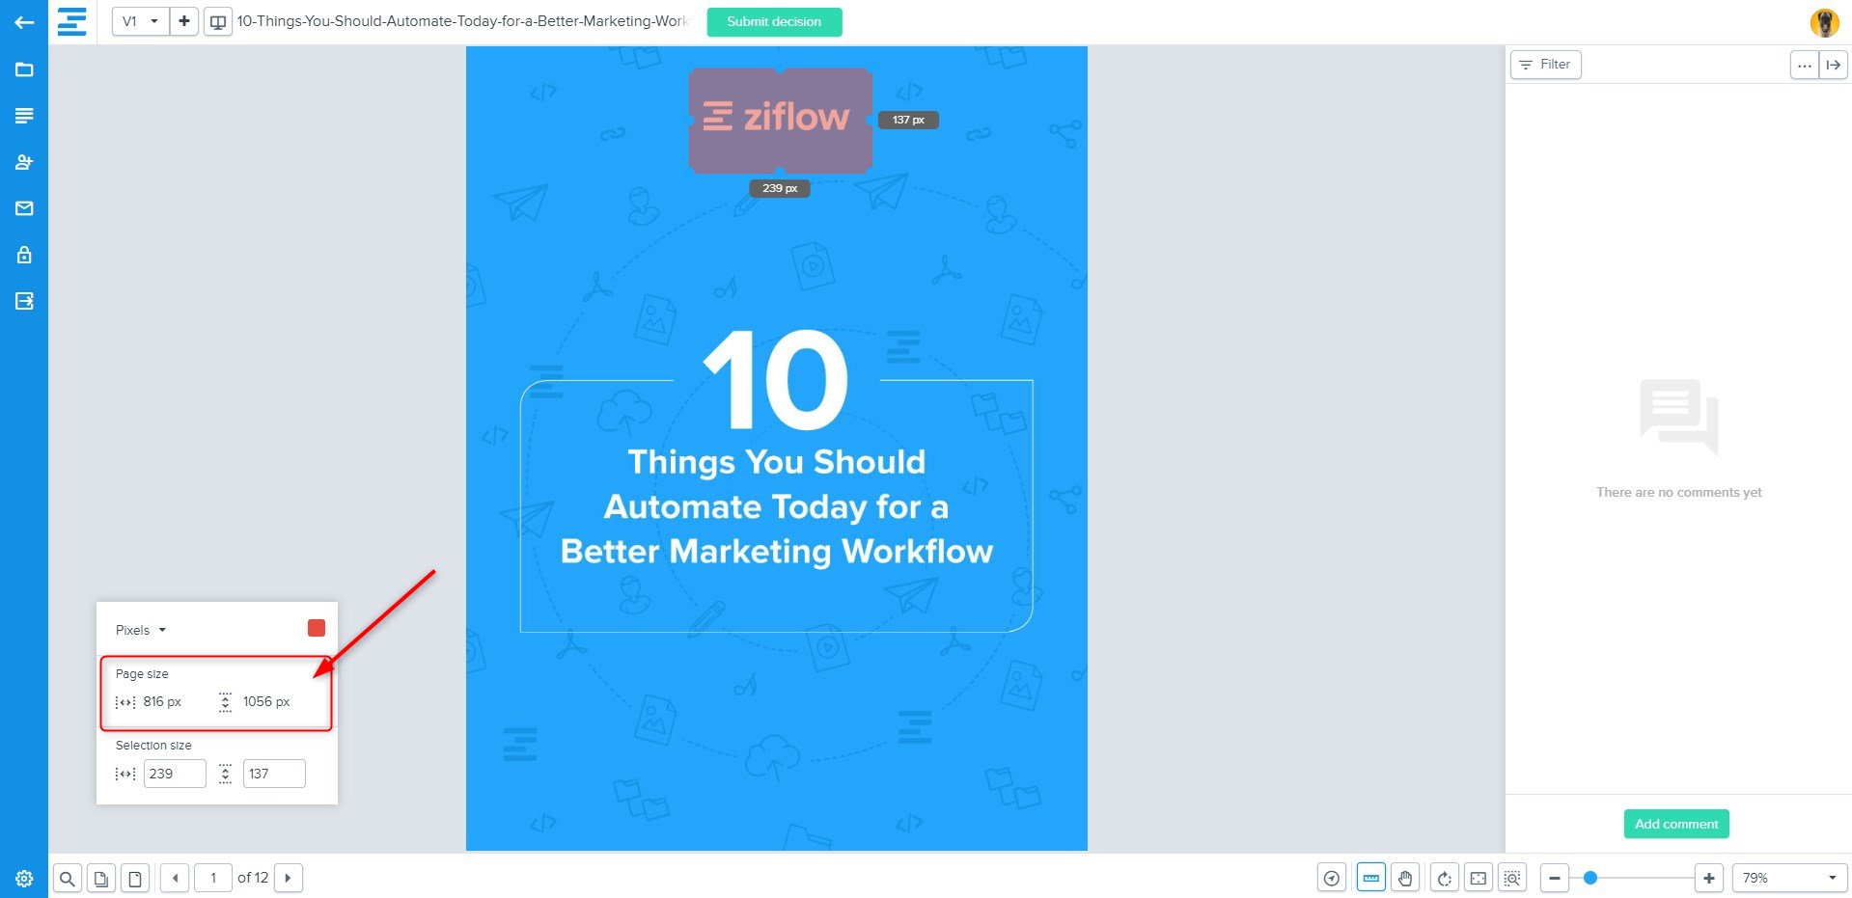Open the Filter comments menu
The width and height of the screenshot is (1852, 898).
click(1545, 65)
